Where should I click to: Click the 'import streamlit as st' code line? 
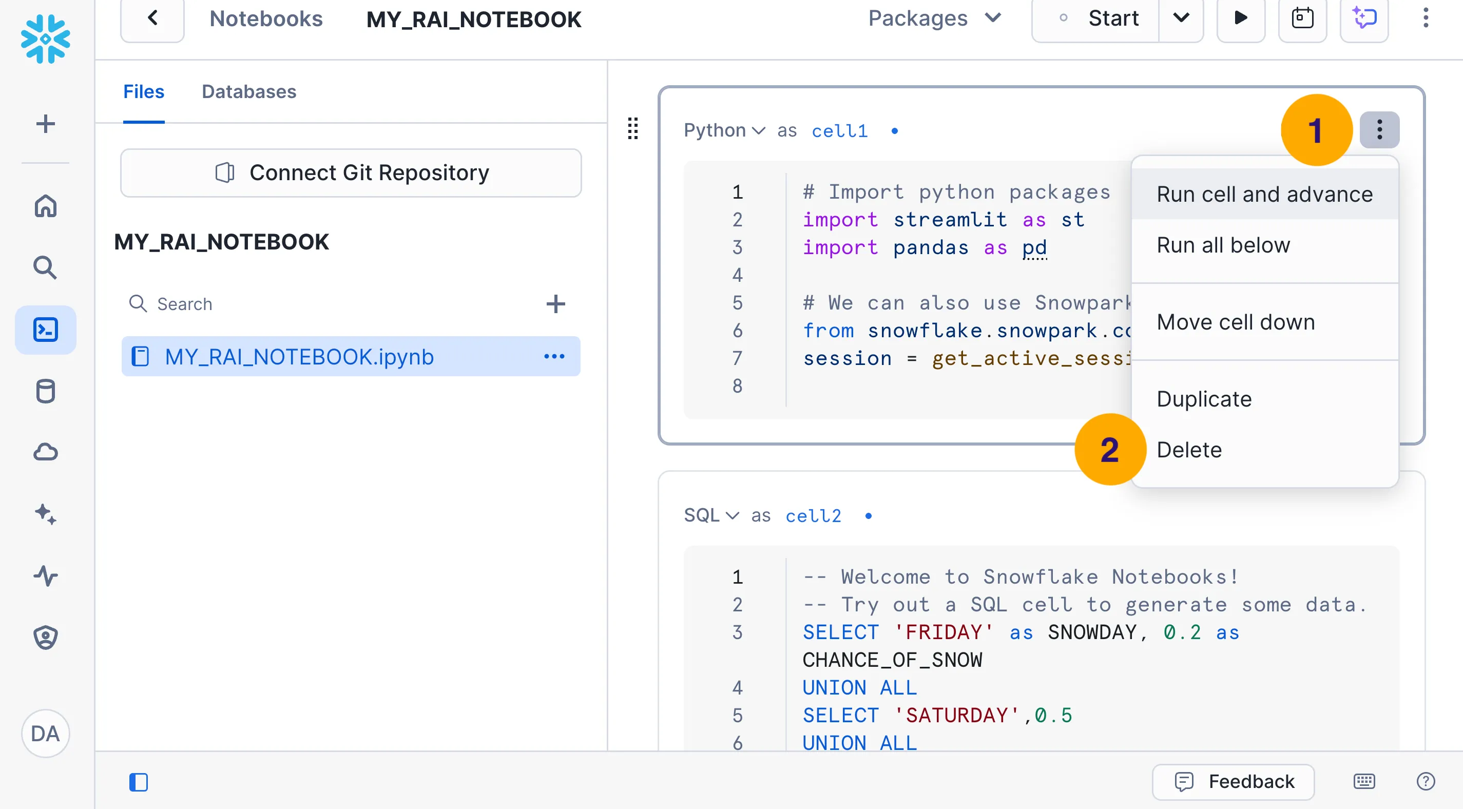[x=944, y=219]
